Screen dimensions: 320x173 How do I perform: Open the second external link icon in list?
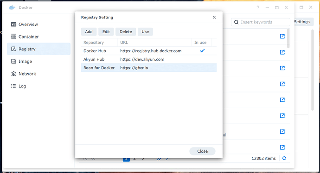point(282,52)
